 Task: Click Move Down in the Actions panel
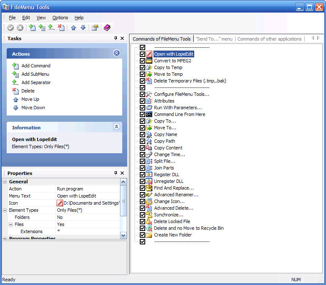(33, 108)
